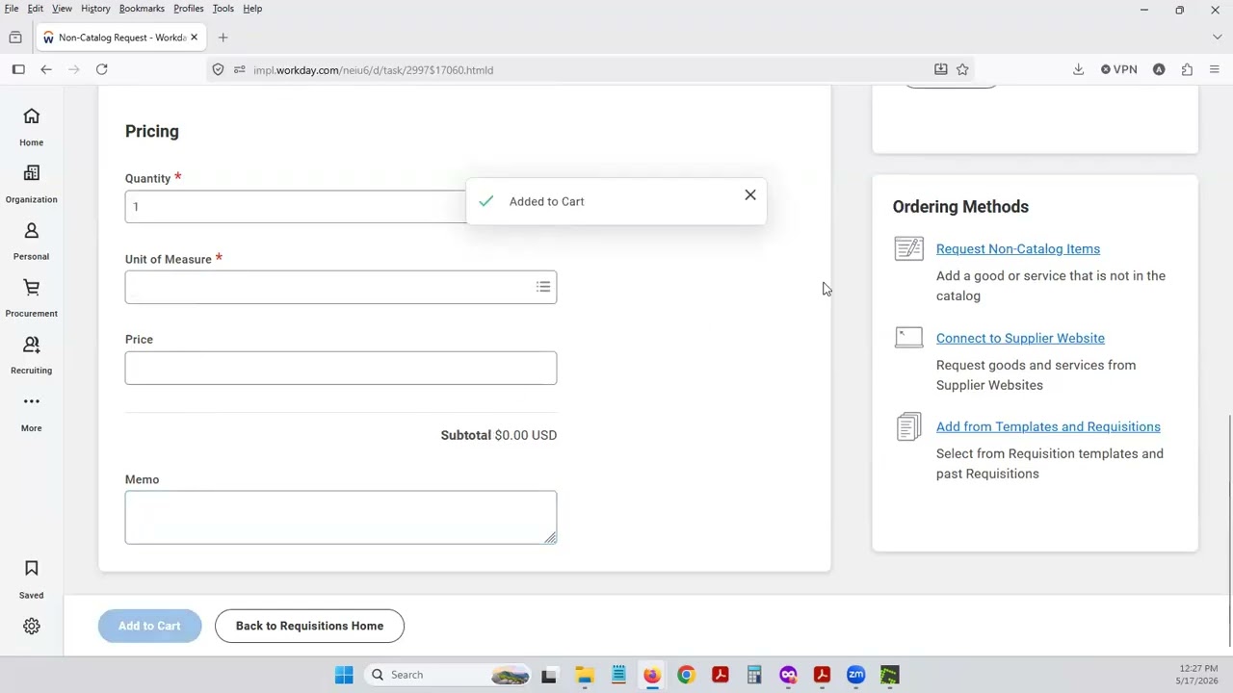Click into the Memo text area
The width and height of the screenshot is (1233, 693).
click(x=341, y=518)
